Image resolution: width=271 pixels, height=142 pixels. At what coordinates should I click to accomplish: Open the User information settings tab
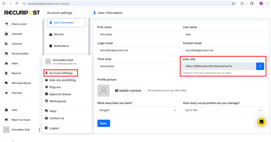coord(66,23)
